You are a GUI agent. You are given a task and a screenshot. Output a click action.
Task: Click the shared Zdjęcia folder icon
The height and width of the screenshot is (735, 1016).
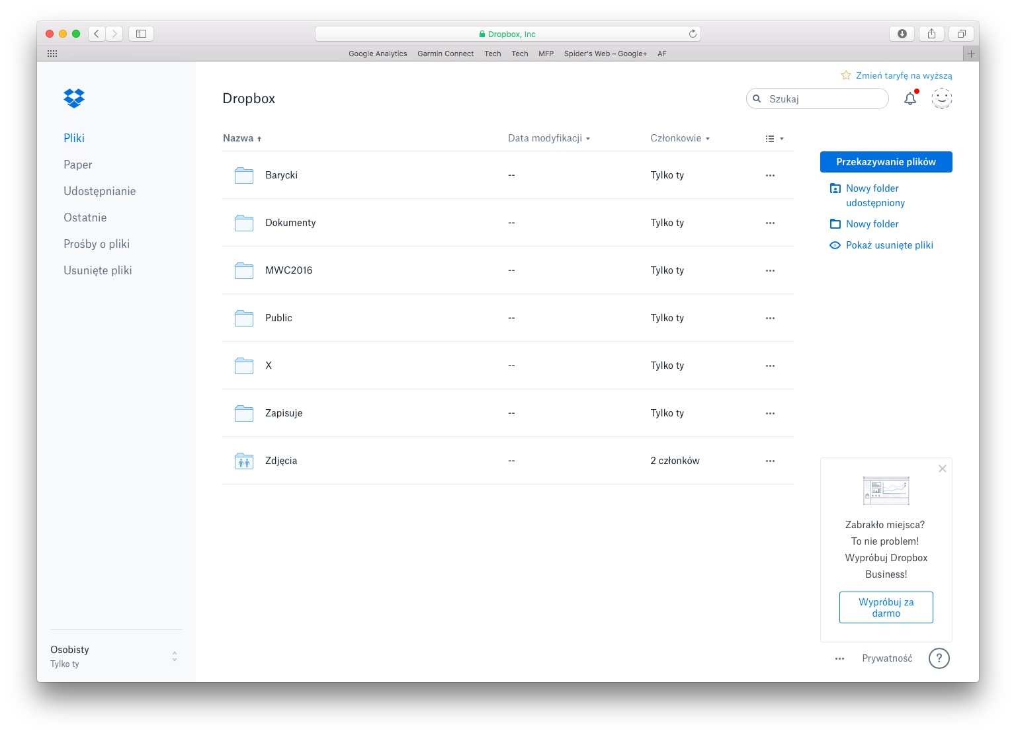click(244, 461)
